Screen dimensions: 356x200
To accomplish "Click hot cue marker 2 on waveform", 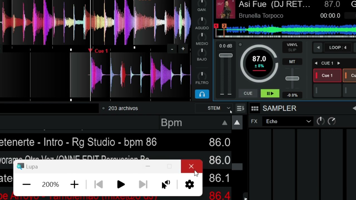I will click(x=224, y=26).
